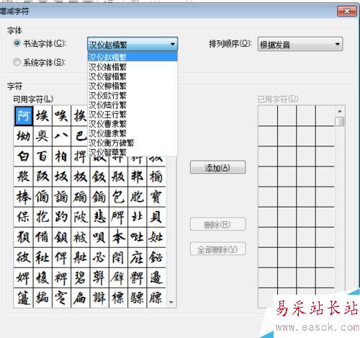
Task: Choose 汉仪智楷繁 in the font list
Action: coord(132,76)
